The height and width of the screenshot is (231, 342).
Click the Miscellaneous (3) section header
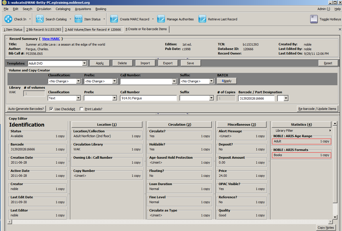[242, 125]
